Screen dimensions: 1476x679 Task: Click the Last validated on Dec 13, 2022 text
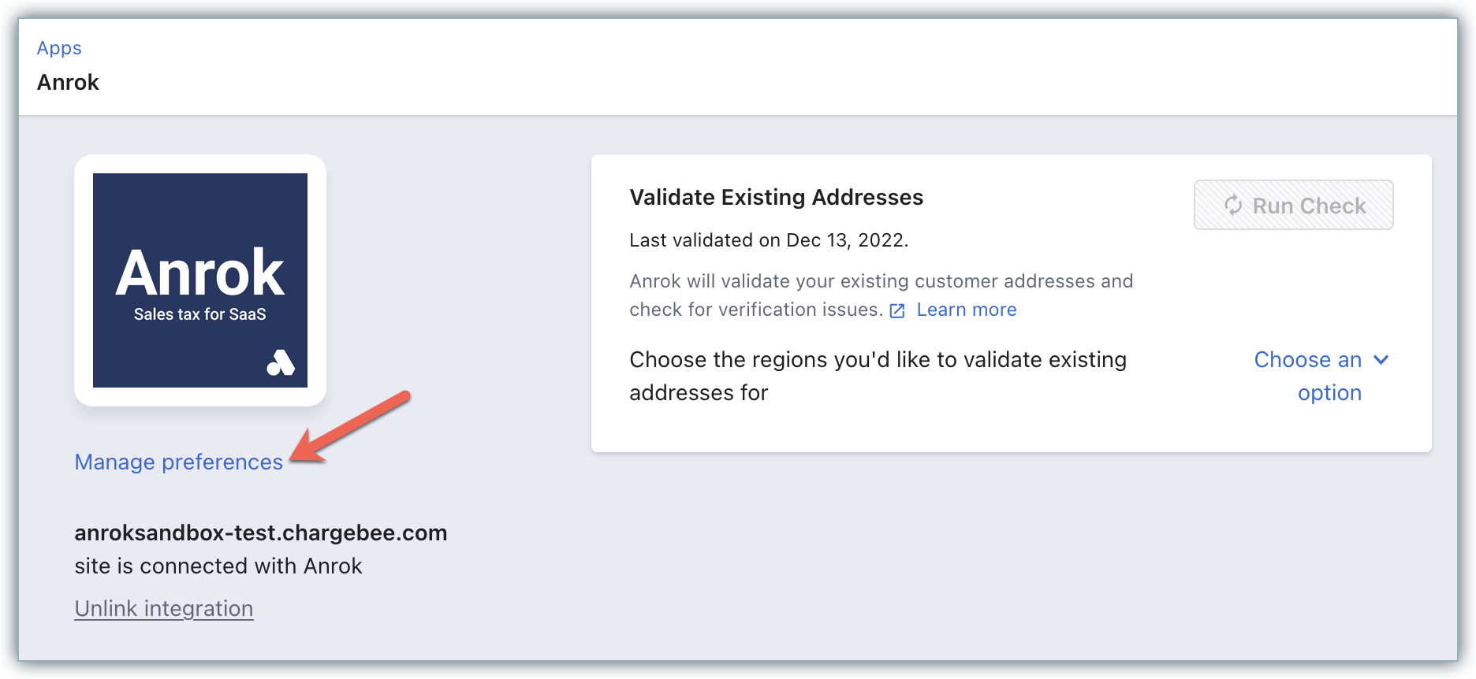point(769,240)
